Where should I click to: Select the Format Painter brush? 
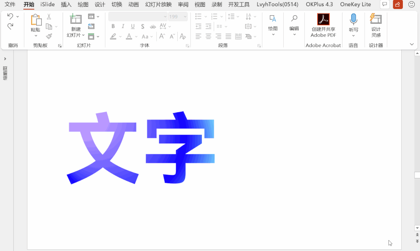click(49, 36)
